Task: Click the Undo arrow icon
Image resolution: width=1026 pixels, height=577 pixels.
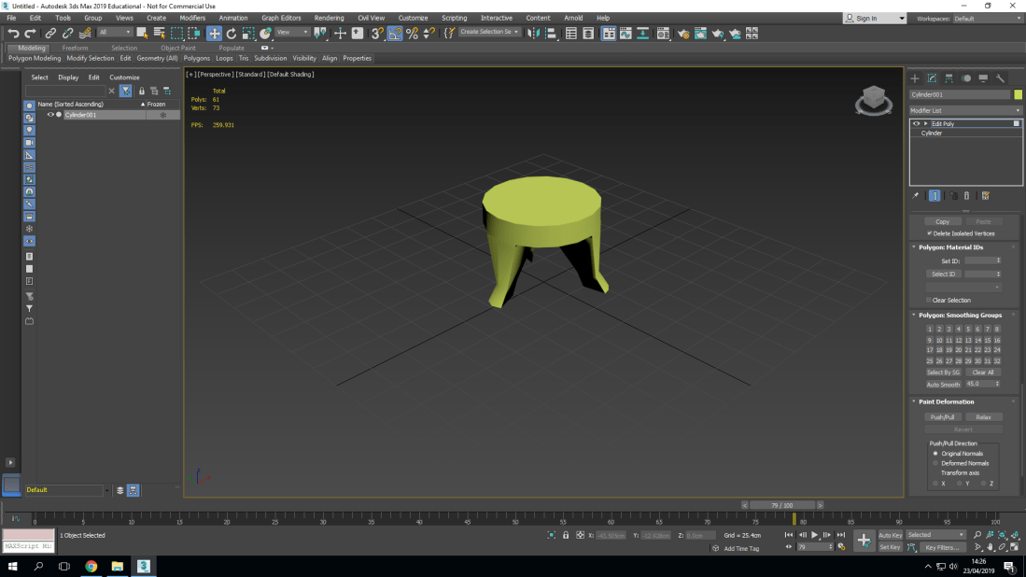Action: 13,34
